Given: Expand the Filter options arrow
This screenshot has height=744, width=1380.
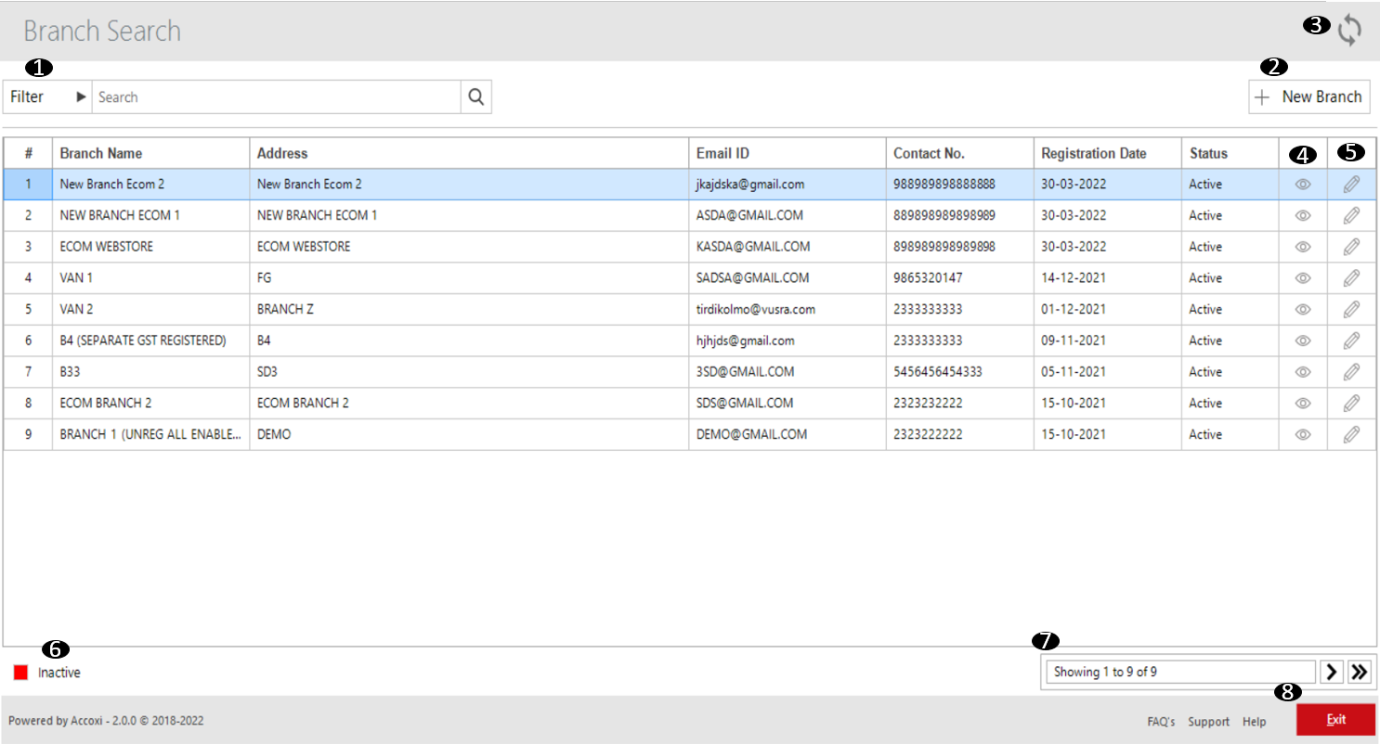Looking at the screenshot, I should point(81,96).
